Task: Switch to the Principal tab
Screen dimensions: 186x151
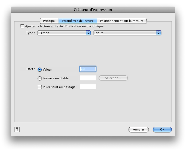Action: coord(49,21)
